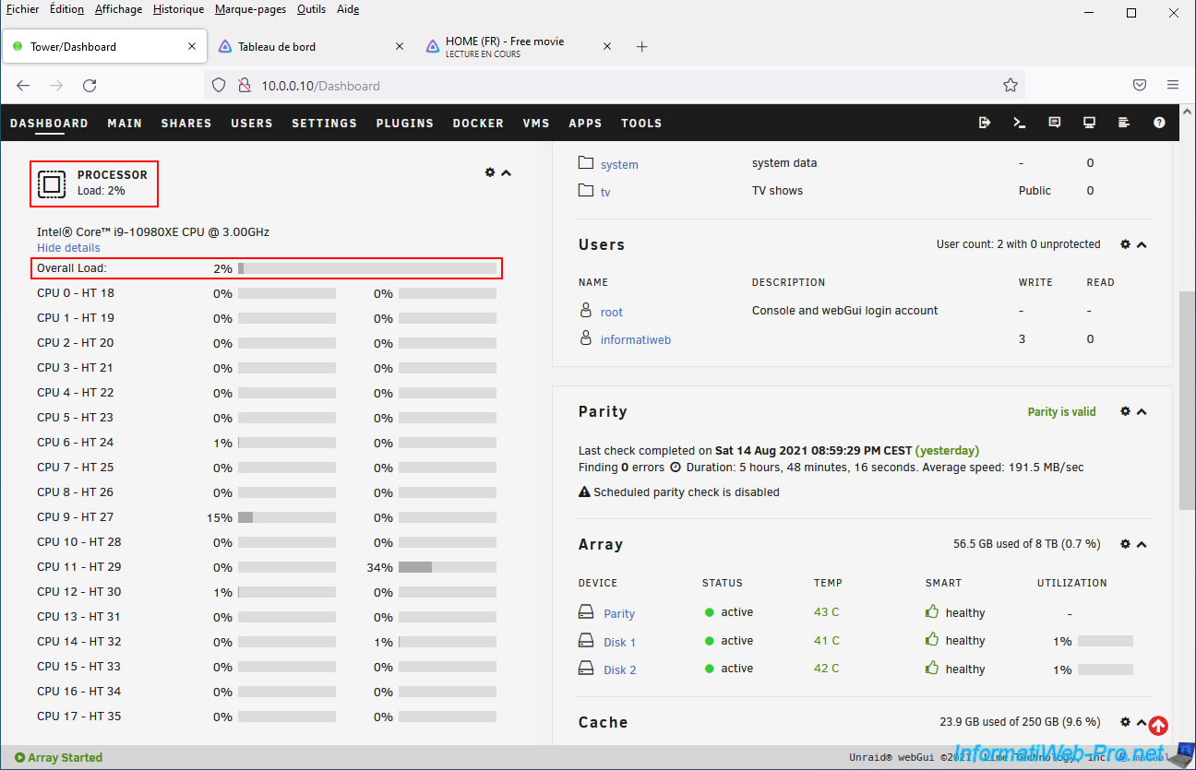Collapse the Processor panel chevron
Screen dimensions: 1196x770
pos(506,172)
